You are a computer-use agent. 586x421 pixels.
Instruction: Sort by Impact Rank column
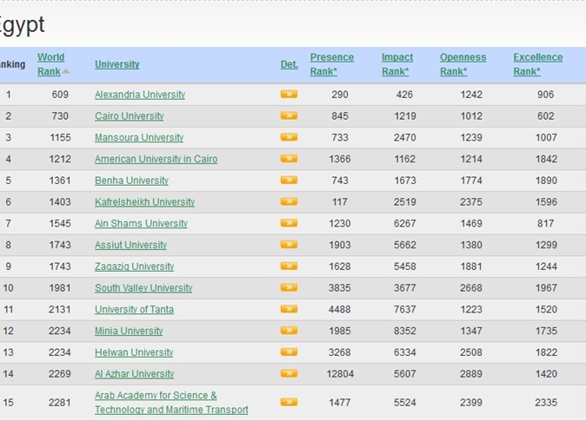point(397,64)
